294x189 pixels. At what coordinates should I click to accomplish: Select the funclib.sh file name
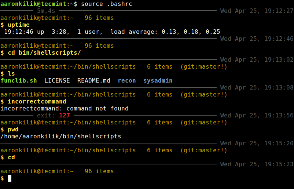19,80
